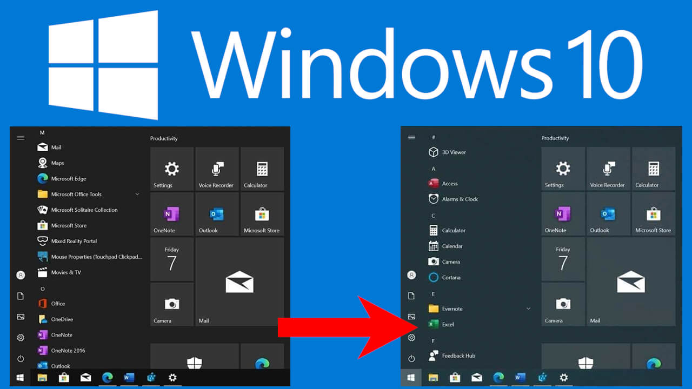
Task: Expand hamburger menu in left Start menu
Action: tap(21, 138)
